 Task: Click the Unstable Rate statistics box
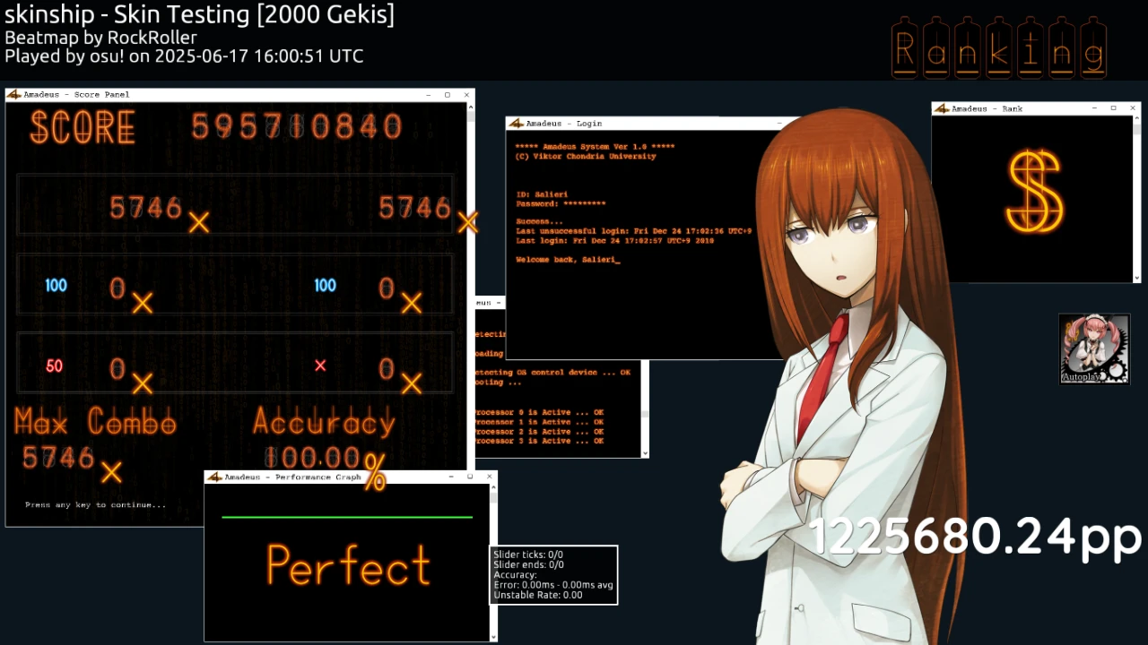coord(553,575)
